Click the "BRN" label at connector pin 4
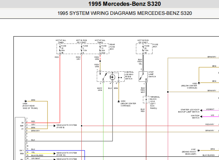Screen dimensions: 219x160 pos(33,127)
